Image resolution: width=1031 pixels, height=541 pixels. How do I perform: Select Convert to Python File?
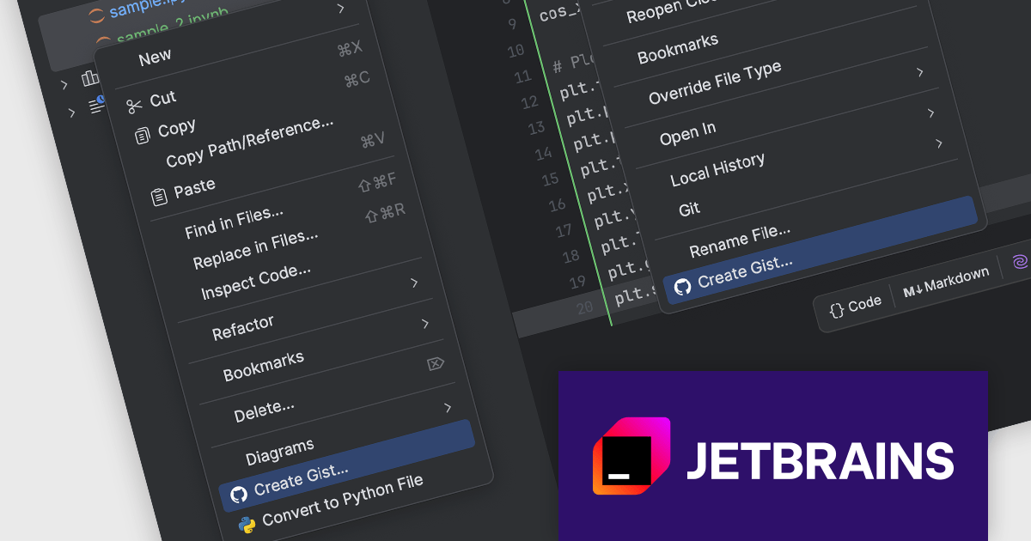(x=343, y=500)
